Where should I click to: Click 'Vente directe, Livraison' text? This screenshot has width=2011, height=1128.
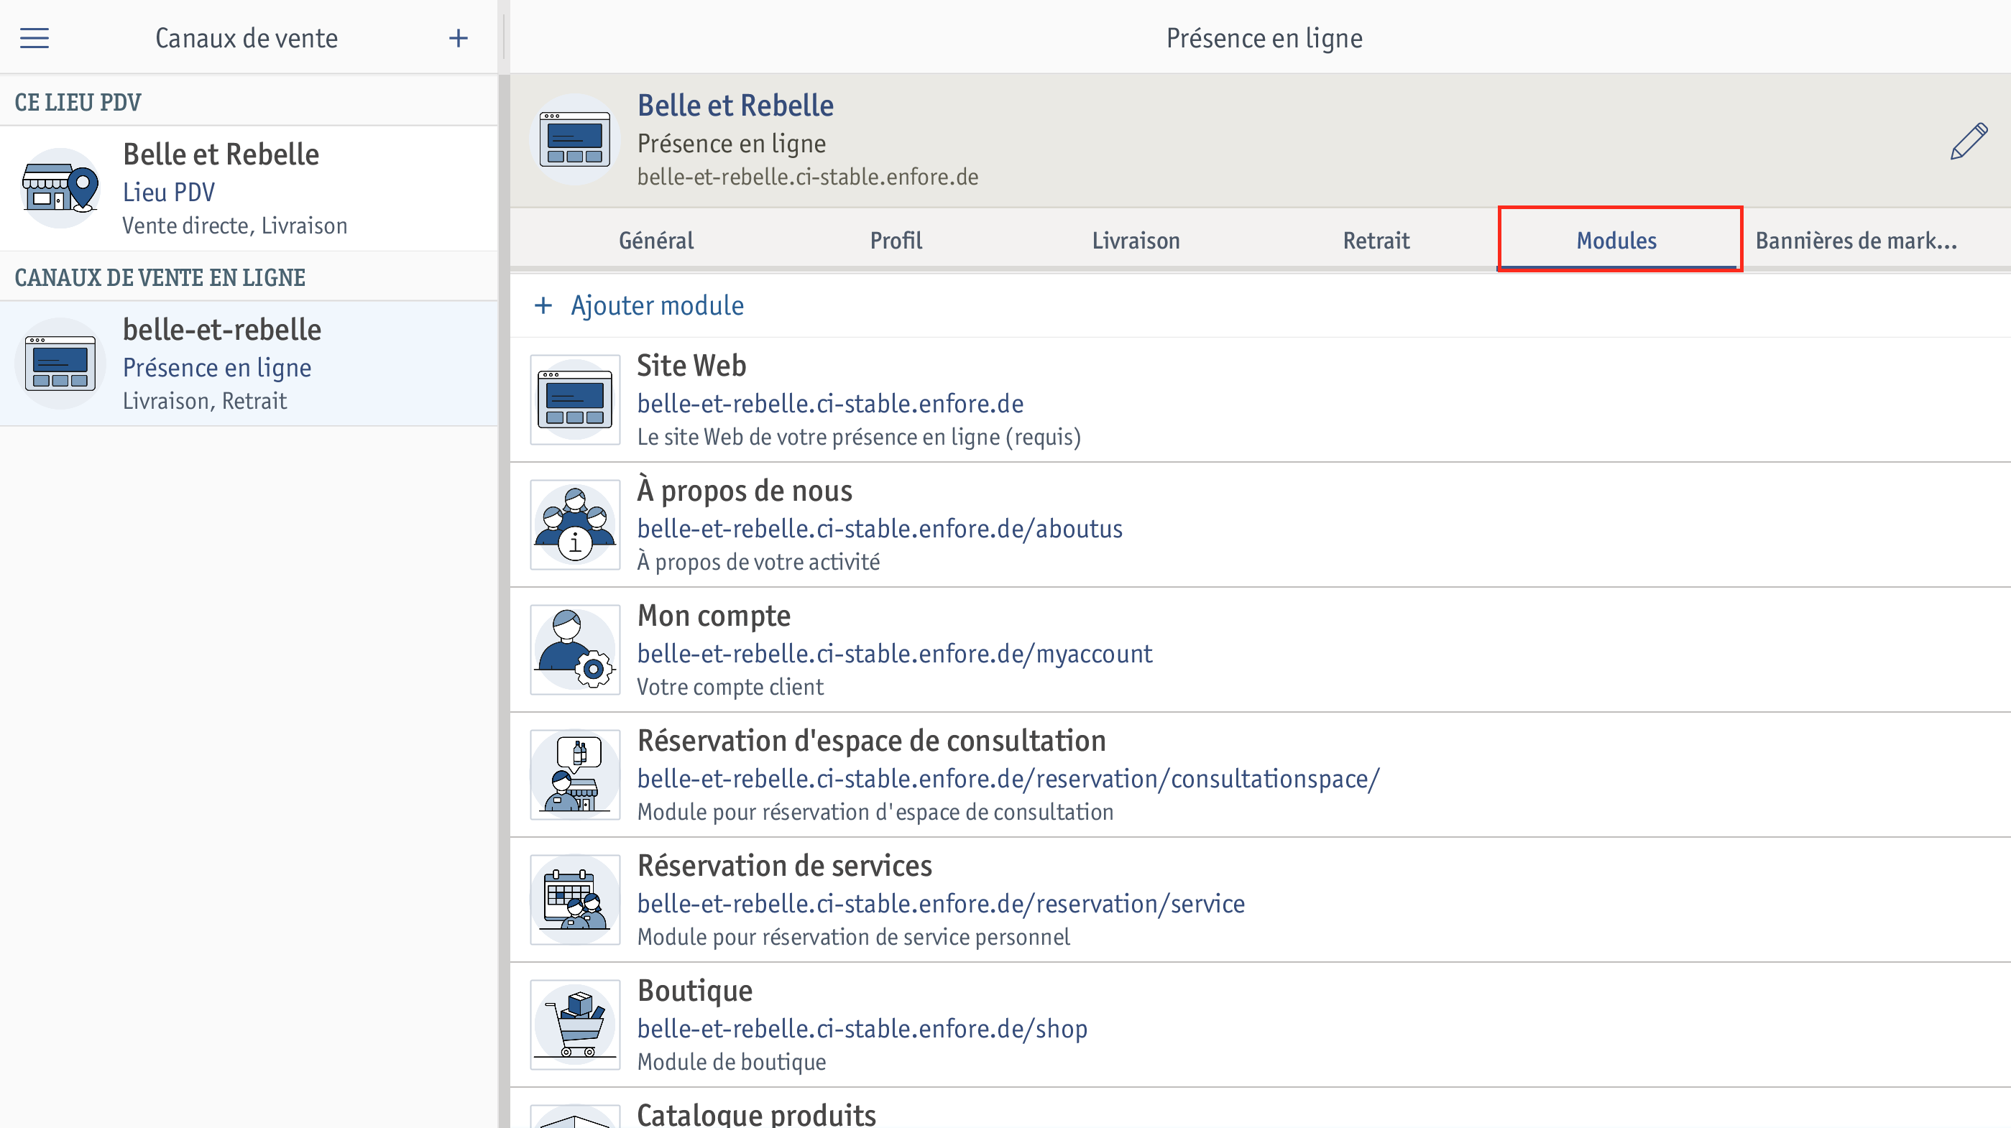(x=235, y=226)
